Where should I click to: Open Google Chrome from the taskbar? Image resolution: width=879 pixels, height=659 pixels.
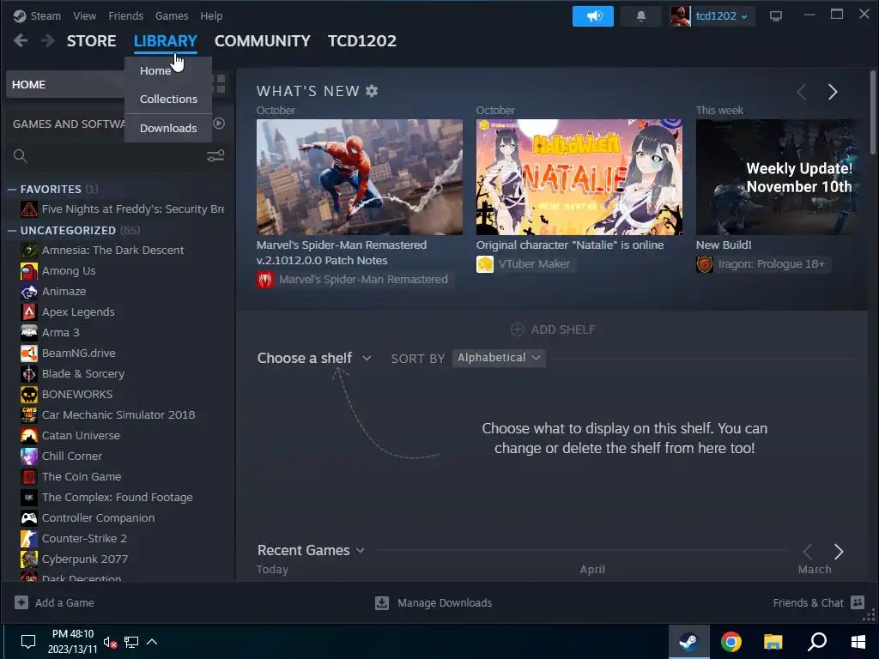click(x=731, y=642)
